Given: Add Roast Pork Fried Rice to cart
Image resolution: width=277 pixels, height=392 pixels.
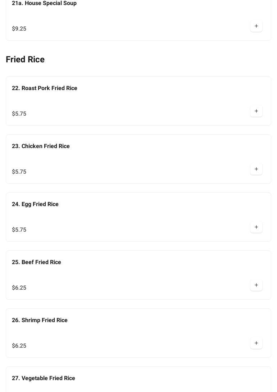Looking at the screenshot, I should [x=256, y=111].
